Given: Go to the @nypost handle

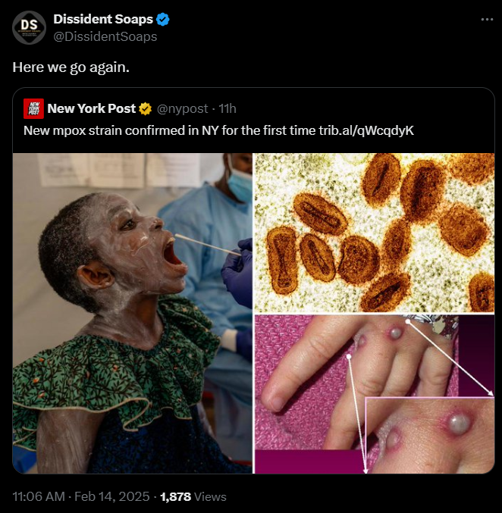Looking at the screenshot, I should tap(181, 108).
